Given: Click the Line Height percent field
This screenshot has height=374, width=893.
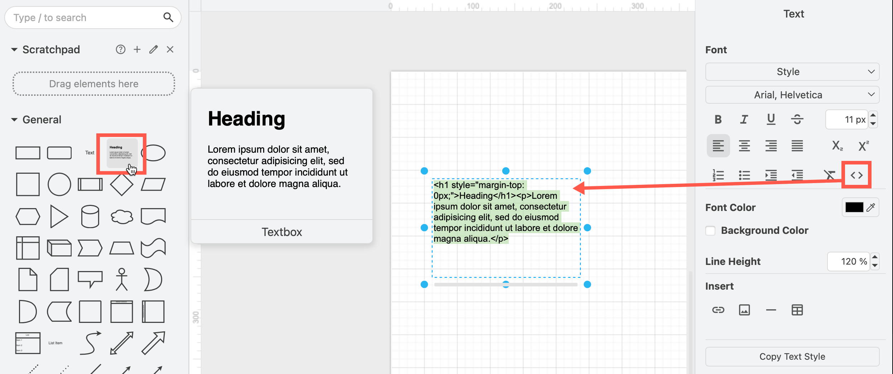Looking at the screenshot, I should point(848,261).
